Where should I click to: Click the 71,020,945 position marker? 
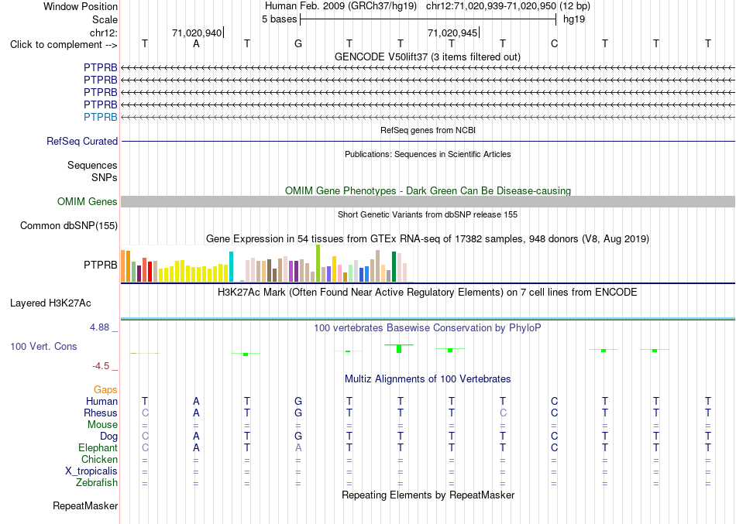click(x=452, y=33)
